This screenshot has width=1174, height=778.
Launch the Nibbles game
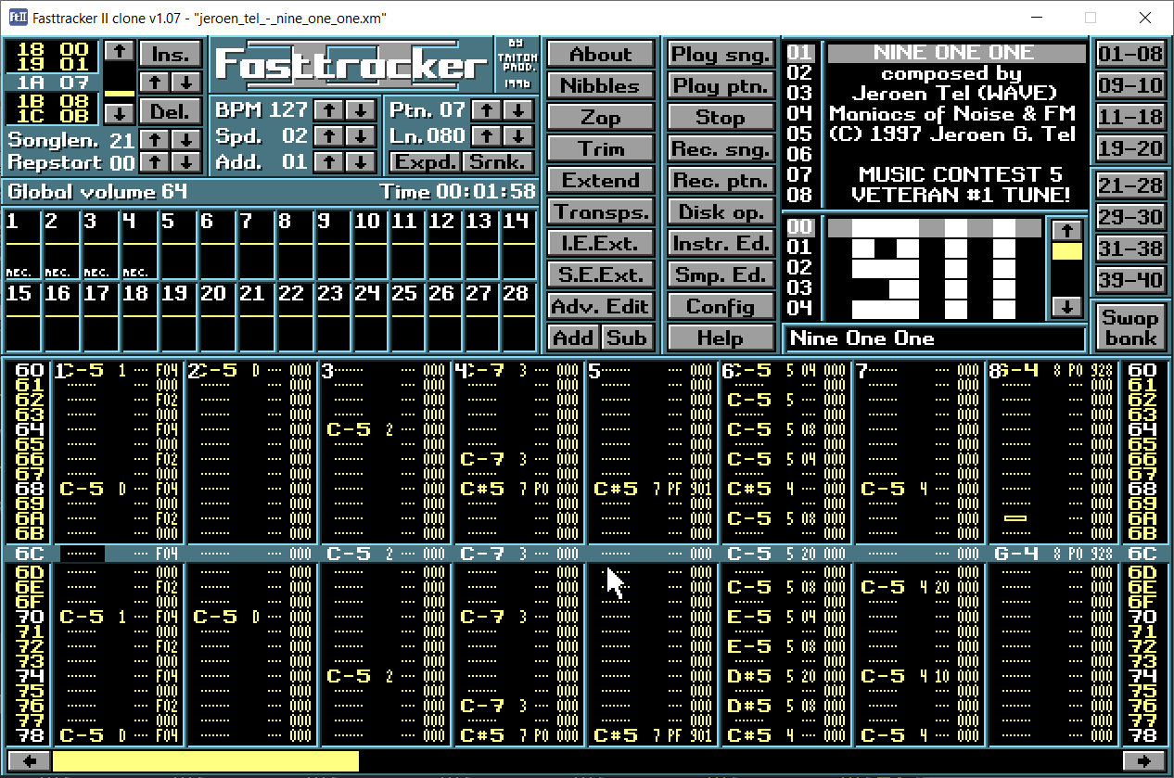[600, 85]
